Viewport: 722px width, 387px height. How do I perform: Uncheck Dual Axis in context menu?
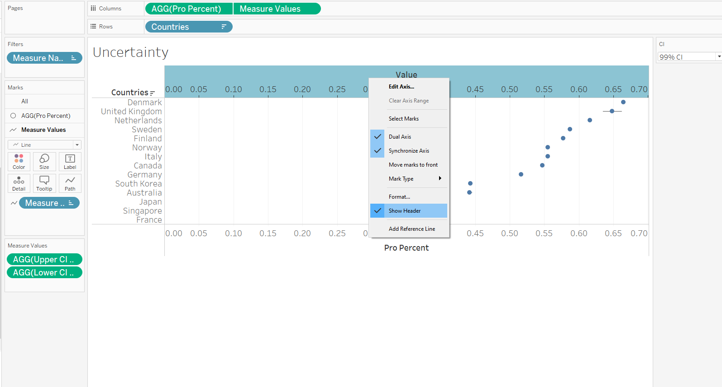point(400,137)
